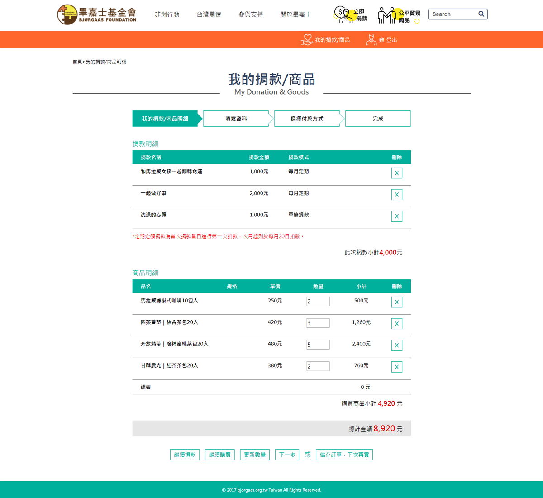Image resolution: width=543 pixels, height=498 pixels.
Task: Click the 我的捐款/商品 hand-heart icon
Action: 307,40
